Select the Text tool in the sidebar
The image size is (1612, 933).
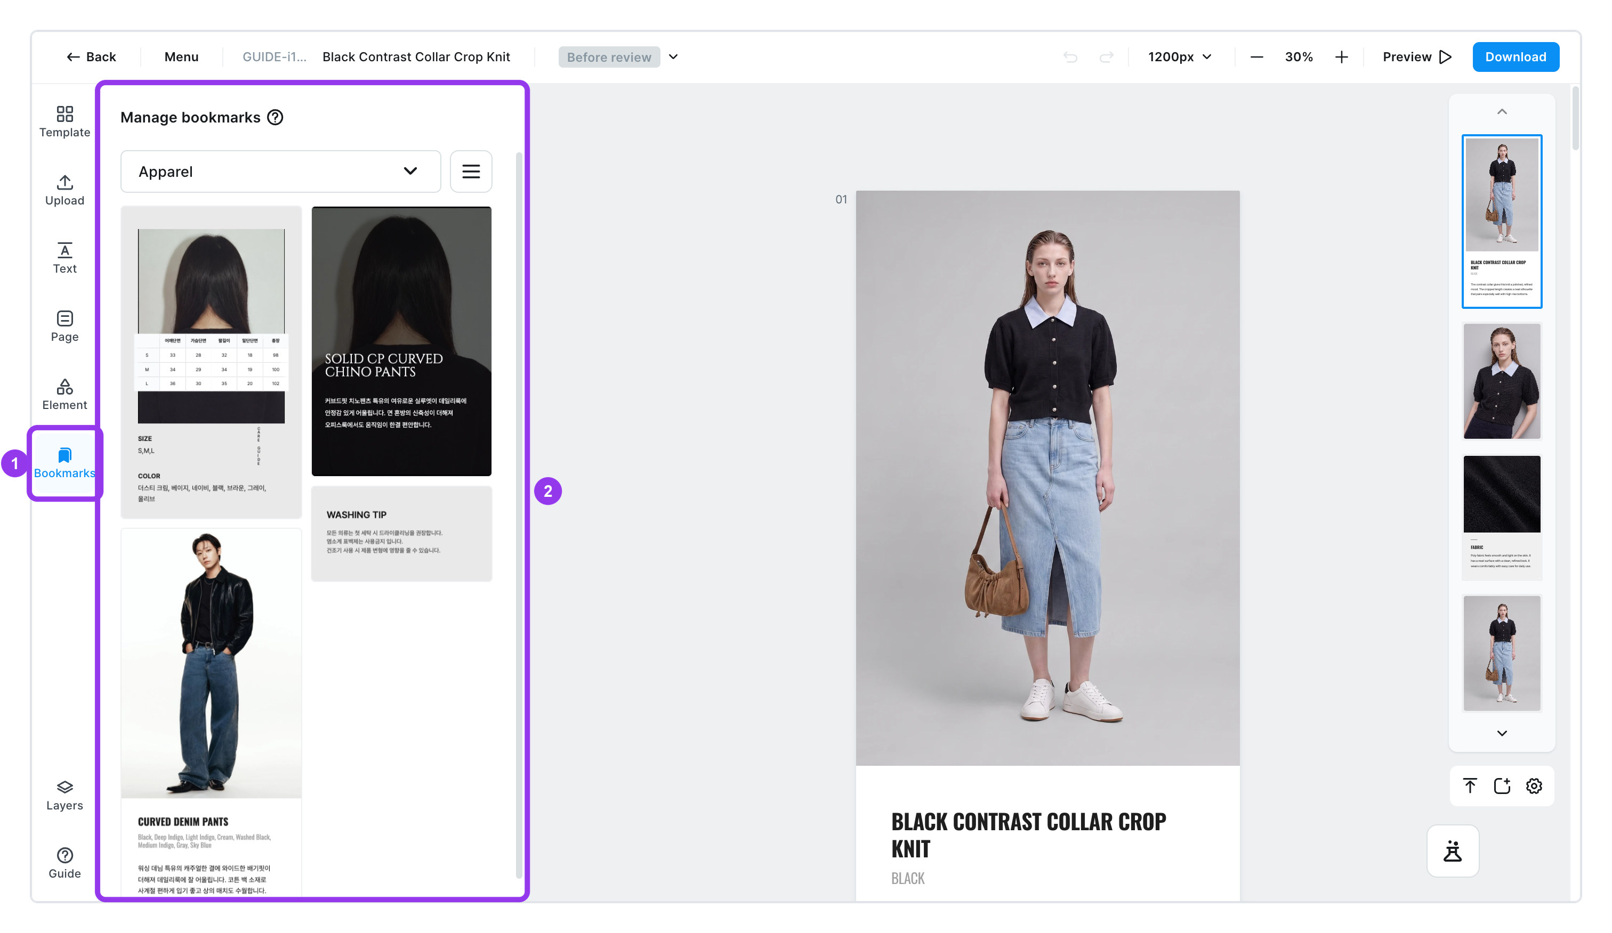pyautogui.click(x=65, y=258)
